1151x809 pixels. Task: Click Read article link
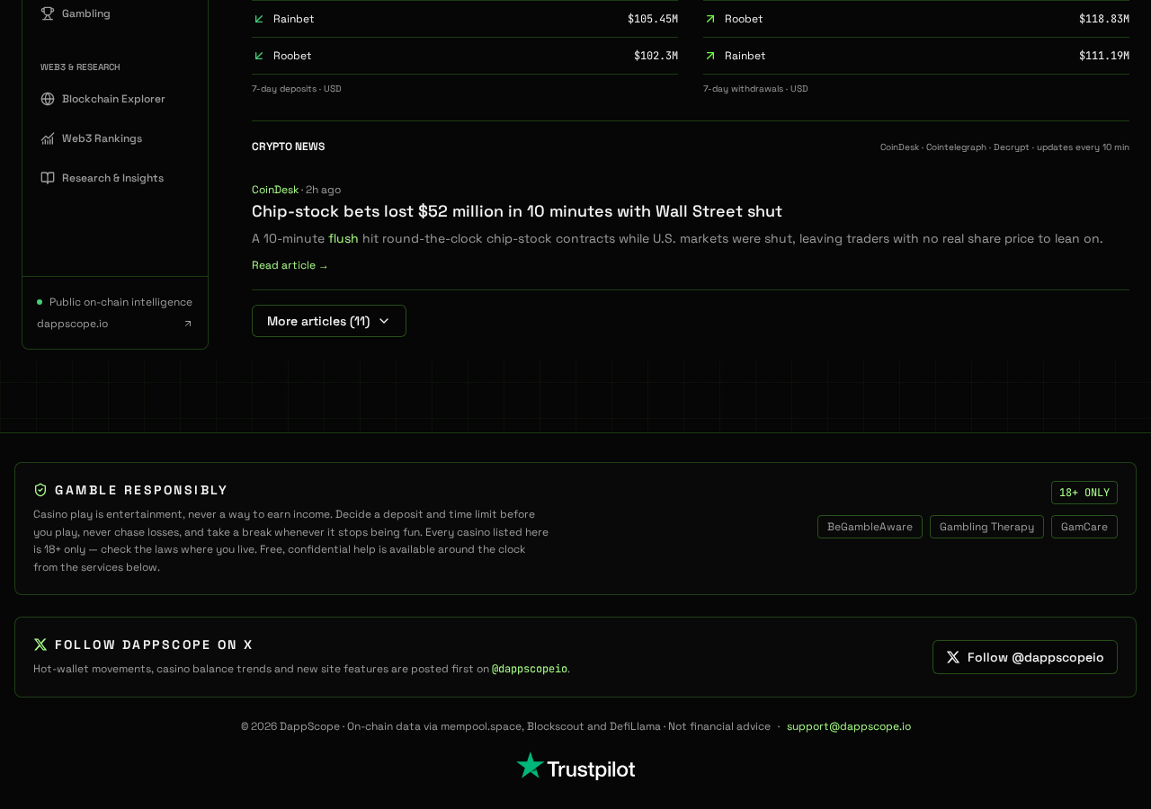pos(290,265)
